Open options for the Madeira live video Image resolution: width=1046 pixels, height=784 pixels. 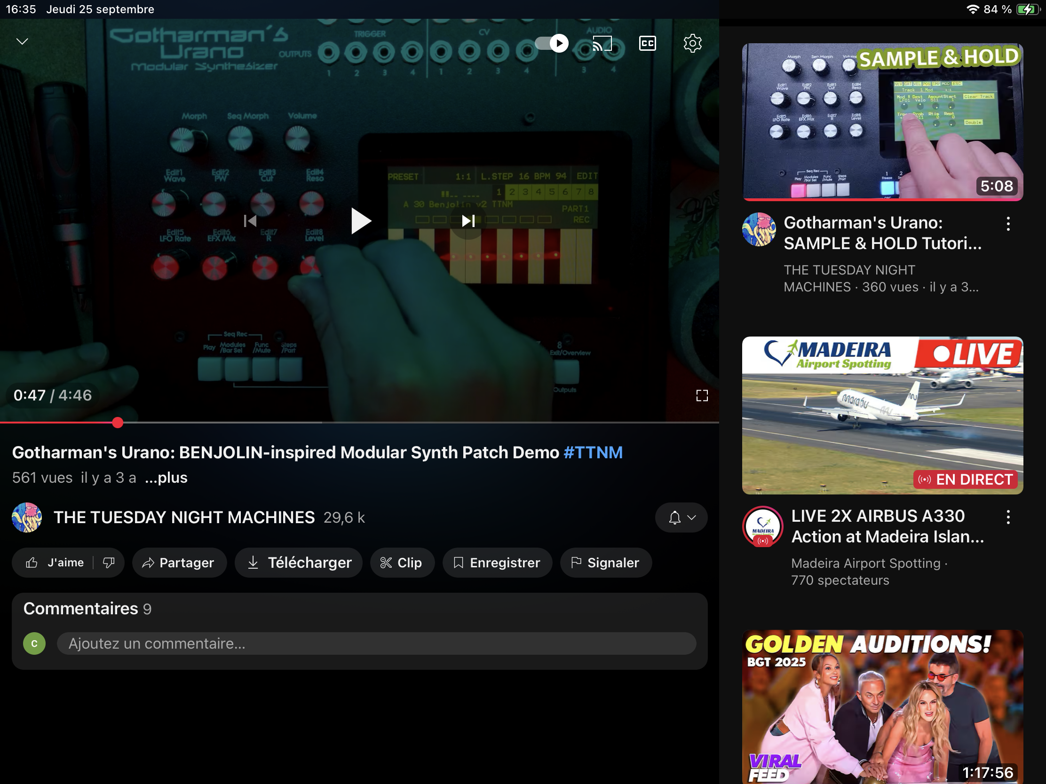pos(1008,517)
